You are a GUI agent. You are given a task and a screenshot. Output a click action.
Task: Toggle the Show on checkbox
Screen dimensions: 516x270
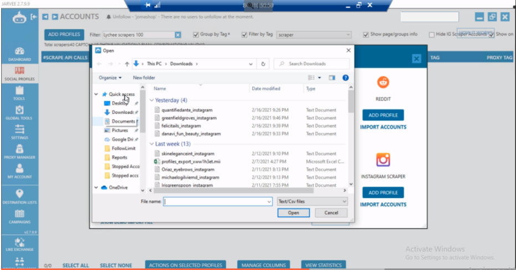point(491,34)
